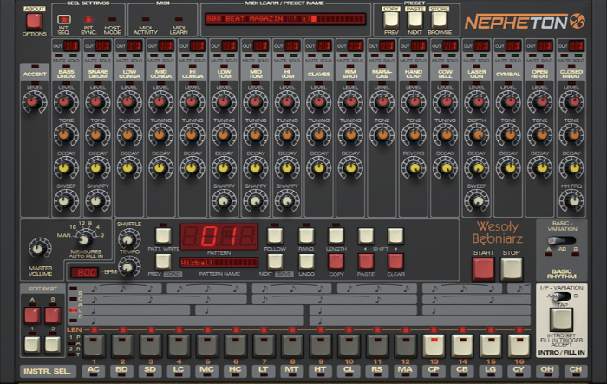Click the red Copy pattern button

click(336, 261)
